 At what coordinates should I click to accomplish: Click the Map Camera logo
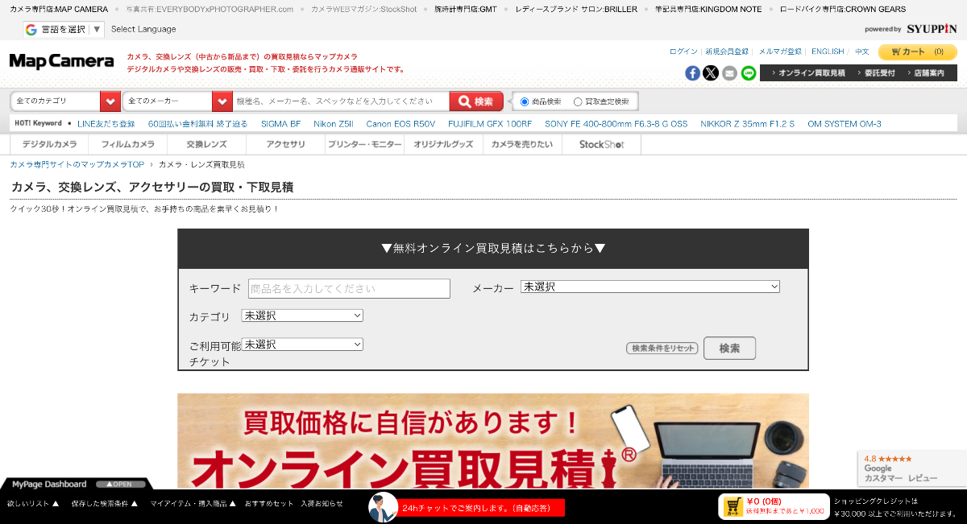tap(62, 61)
